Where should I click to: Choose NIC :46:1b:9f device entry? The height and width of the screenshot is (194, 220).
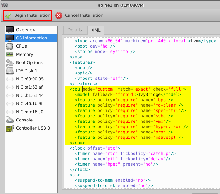29,103
